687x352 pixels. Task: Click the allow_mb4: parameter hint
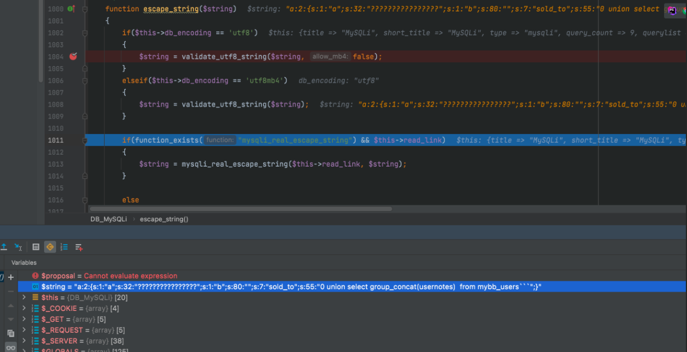pyautogui.click(x=330, y=56)
